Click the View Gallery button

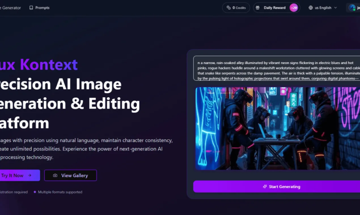(x=71, y=175)
